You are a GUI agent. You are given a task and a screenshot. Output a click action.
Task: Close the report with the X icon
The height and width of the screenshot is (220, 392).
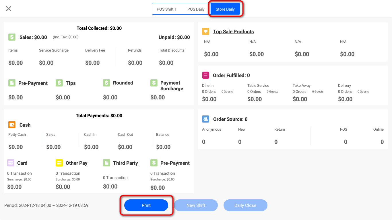(x=9, y=9)
